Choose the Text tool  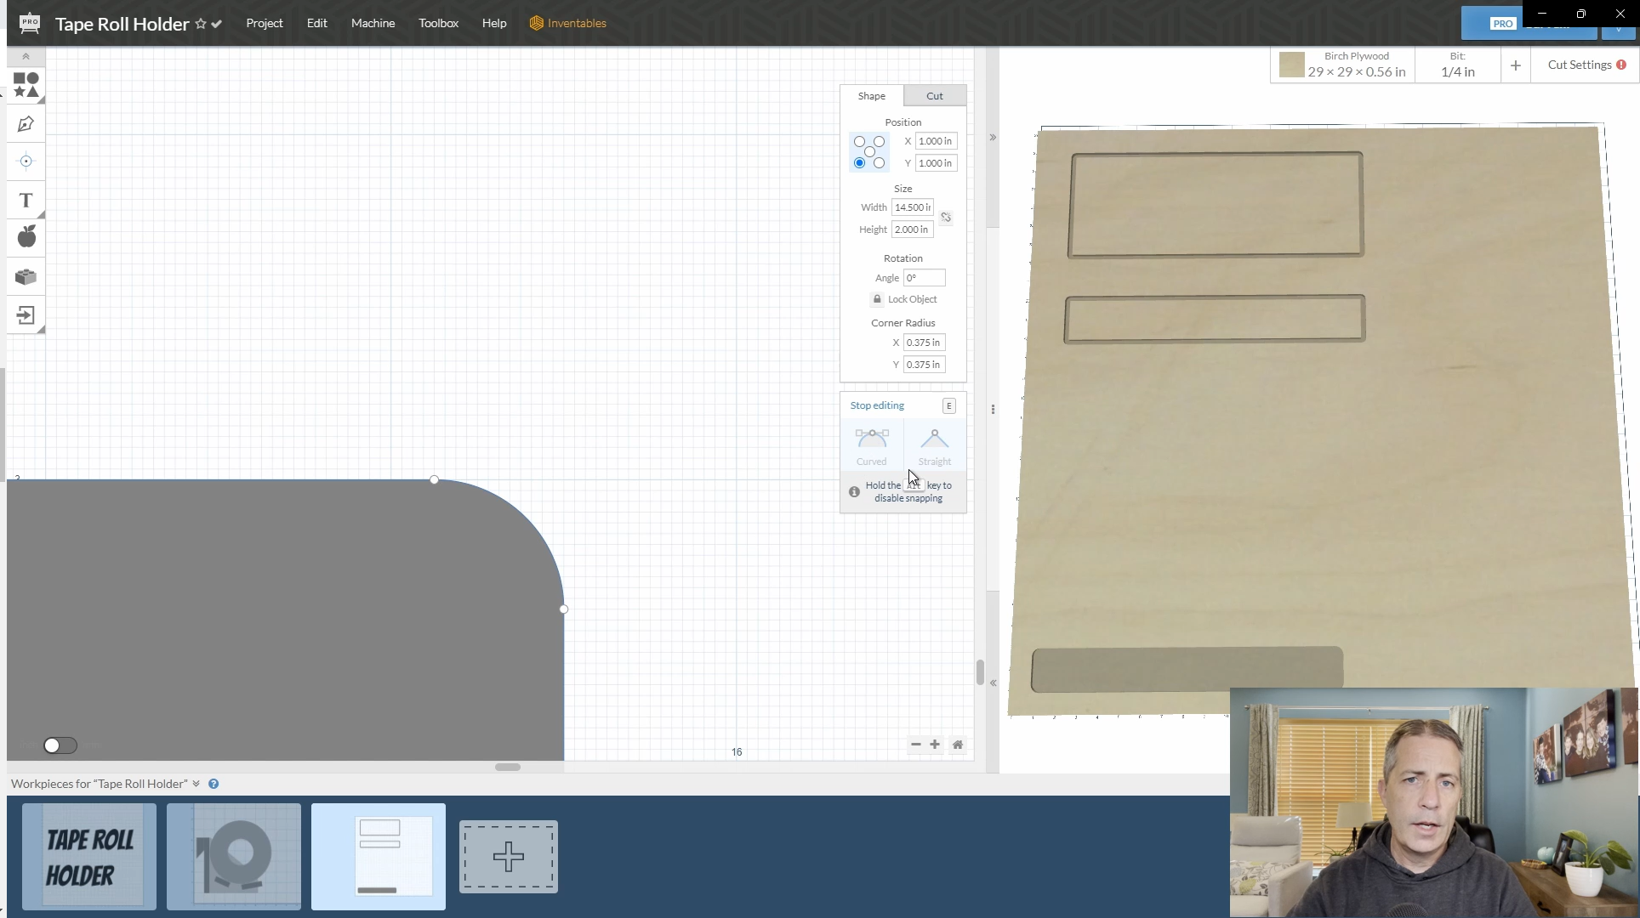26,201
